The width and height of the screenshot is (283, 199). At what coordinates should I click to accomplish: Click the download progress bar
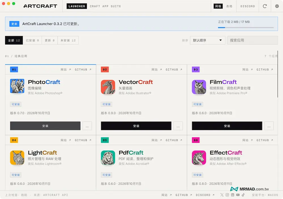click(246, 27)
